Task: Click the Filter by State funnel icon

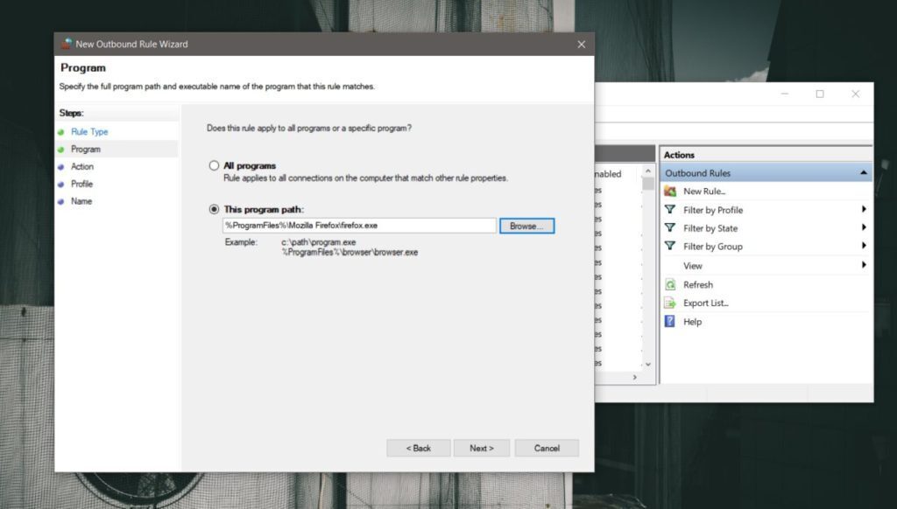Action: click(x=668, y=227)
